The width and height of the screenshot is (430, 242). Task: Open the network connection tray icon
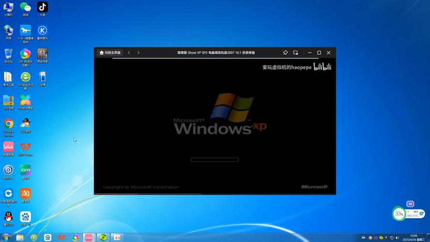[x=392, y=238]
